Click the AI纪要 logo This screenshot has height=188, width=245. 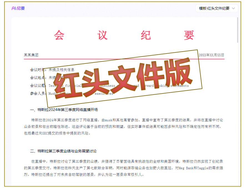click(x=18, y=8)
